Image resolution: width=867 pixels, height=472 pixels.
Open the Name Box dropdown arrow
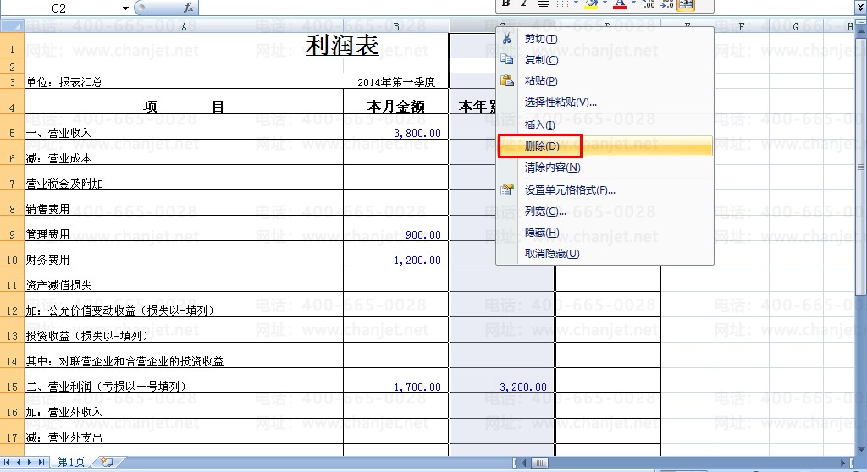pyautogui.click(x=125, y=8)
